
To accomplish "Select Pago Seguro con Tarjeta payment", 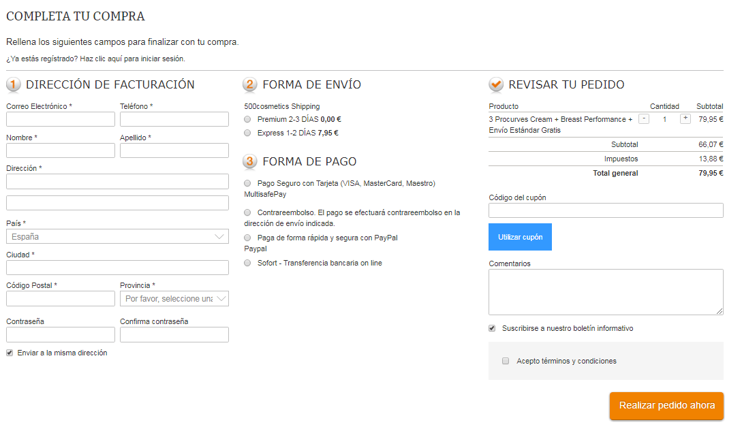I will tap(247, 183).
